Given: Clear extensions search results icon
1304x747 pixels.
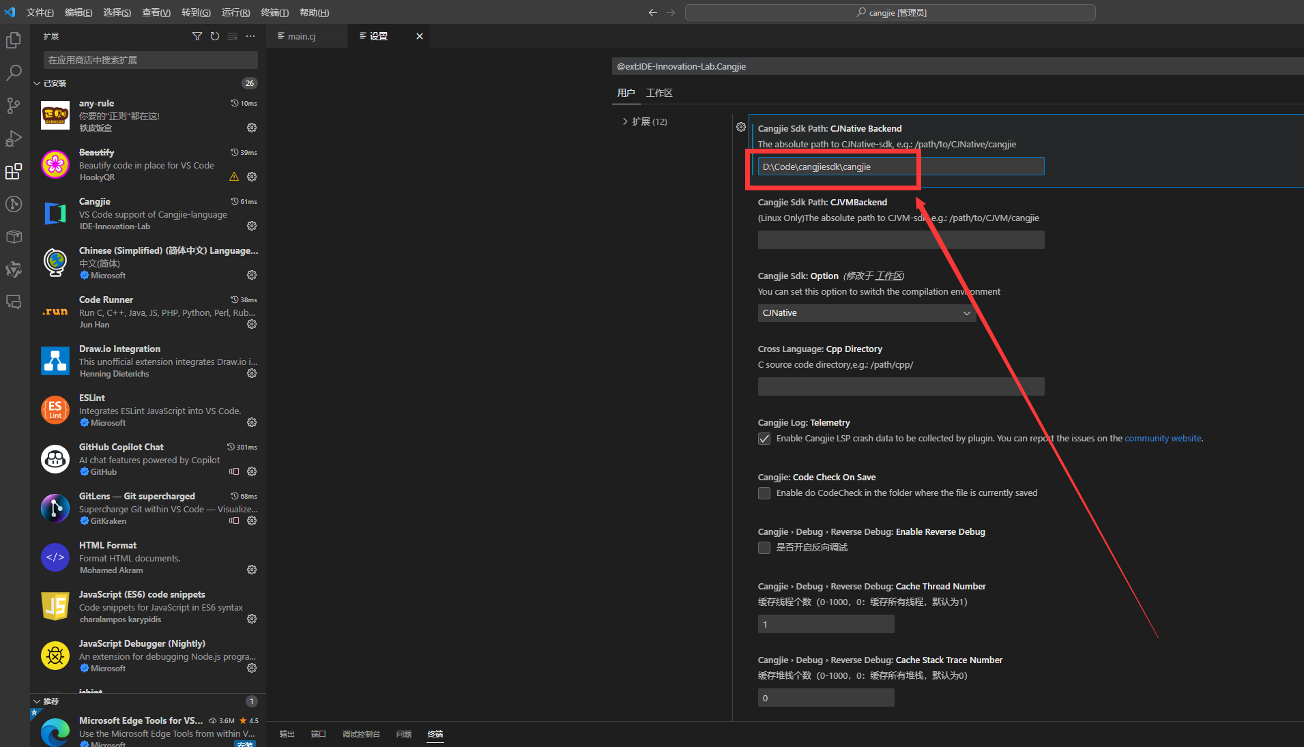Looking at the screenshot, I should pos(233,36).
